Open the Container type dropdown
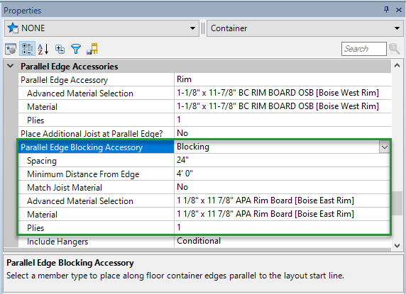The image size is (406, 294). coord(397,28)
